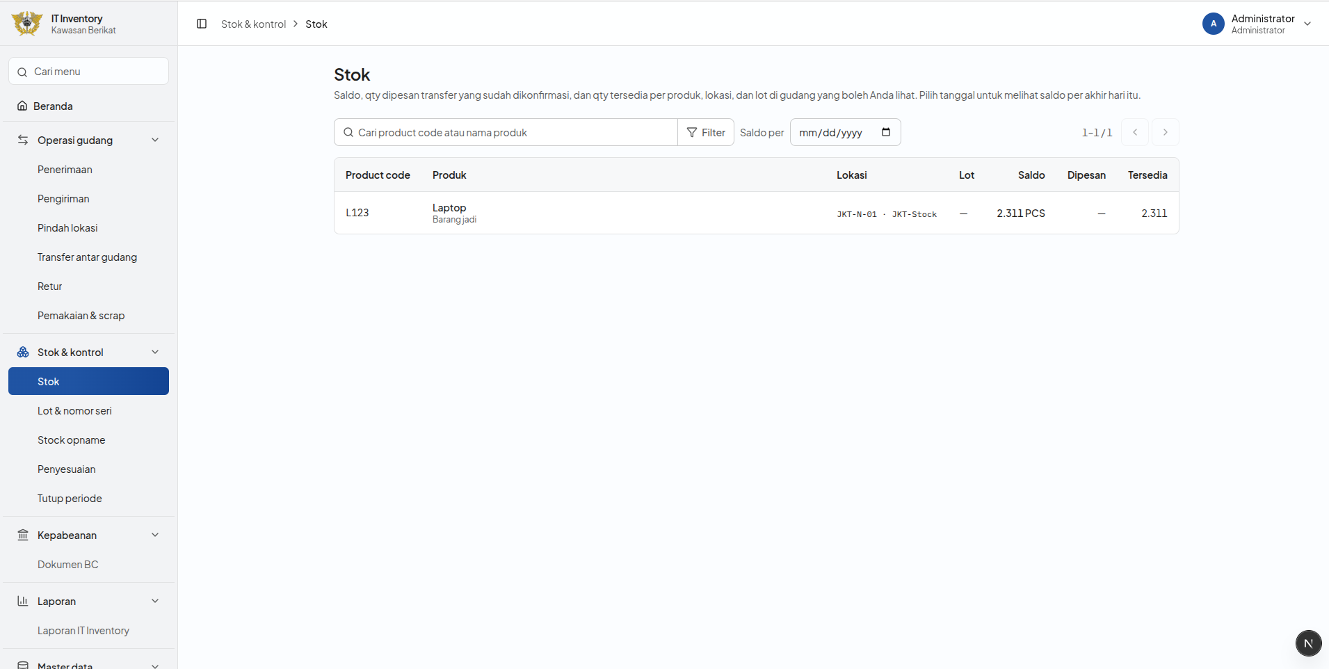Click the Stok & kontrol boxes icon
The height and width of the screenshot is (669, 1329).
(x=23, y=352)
